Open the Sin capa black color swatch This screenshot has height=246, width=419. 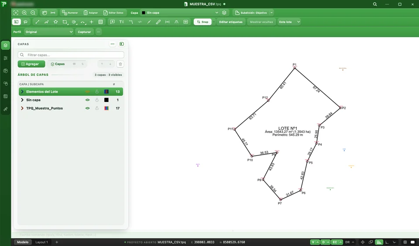[106, 100]
